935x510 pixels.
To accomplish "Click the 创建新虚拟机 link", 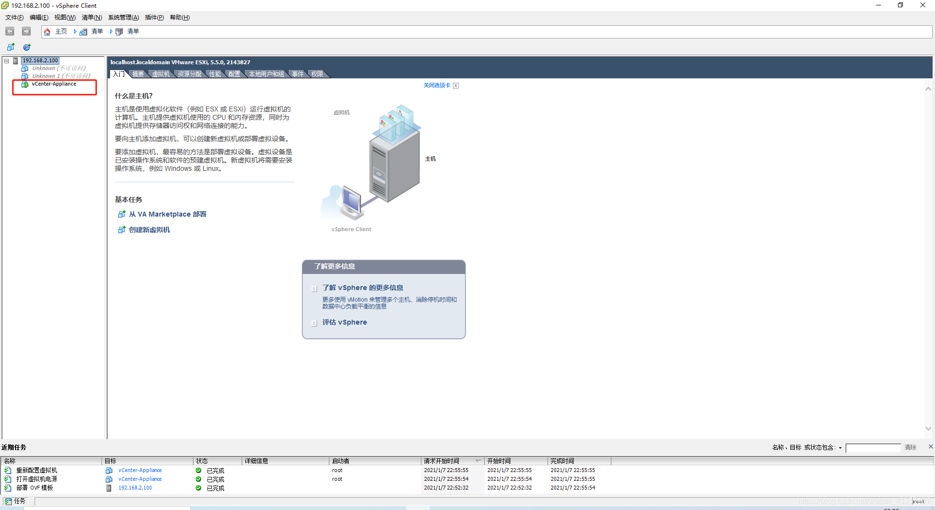I will click(x=150, y=230).
